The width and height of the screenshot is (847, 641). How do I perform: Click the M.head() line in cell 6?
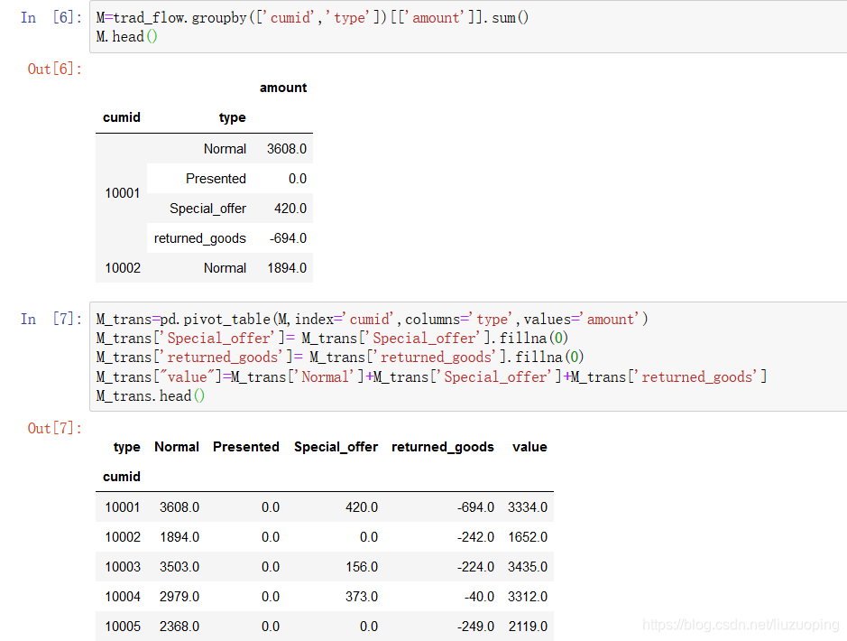tap(127, 37)
